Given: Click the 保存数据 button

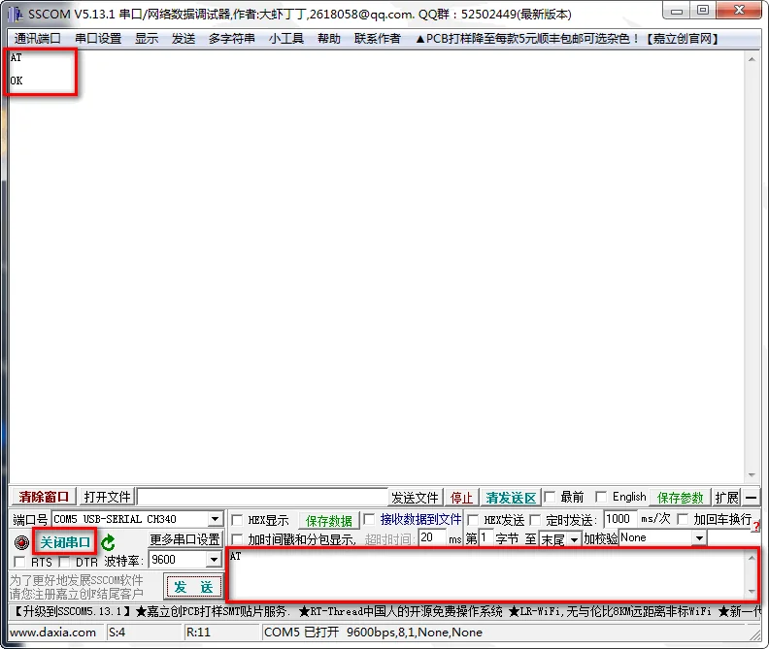Looking at the screenshot, I should [x=328, y=520].
